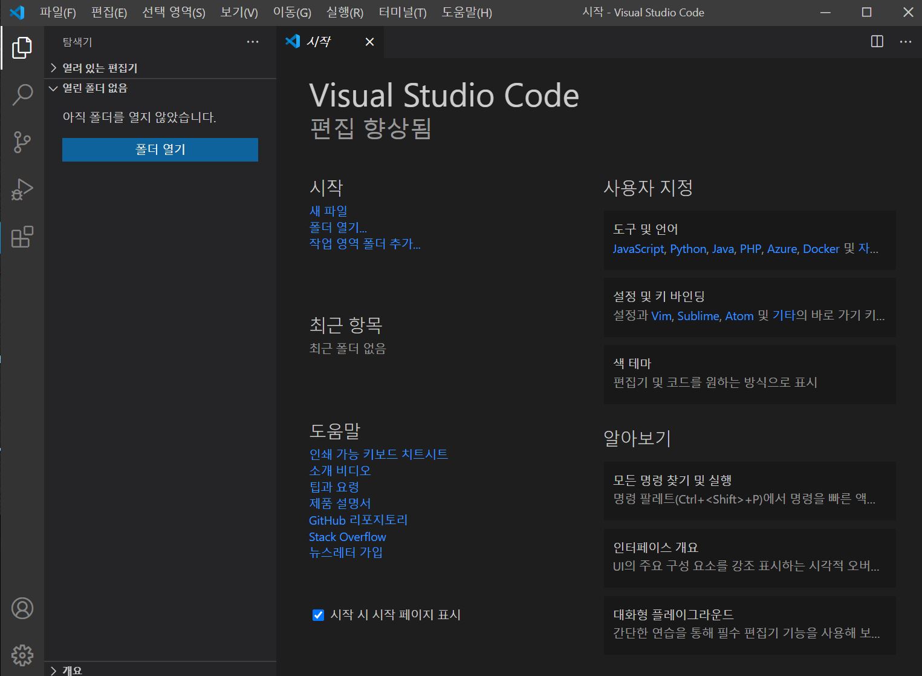922x676 pixels.
Task: Expand the 열려 있는 편집기 section
Action: tap(161, 68)
